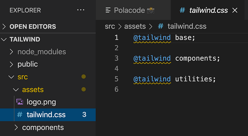Click the logo.png image file icon
Screen dimensions: 248x136
pos(20,102)
